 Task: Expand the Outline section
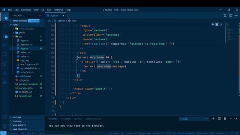(27, 117)
